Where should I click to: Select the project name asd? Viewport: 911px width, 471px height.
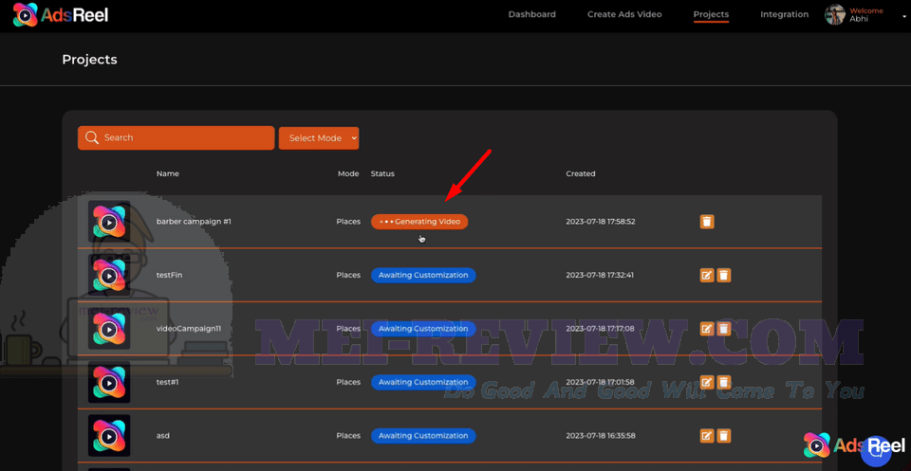coord(162,436)
